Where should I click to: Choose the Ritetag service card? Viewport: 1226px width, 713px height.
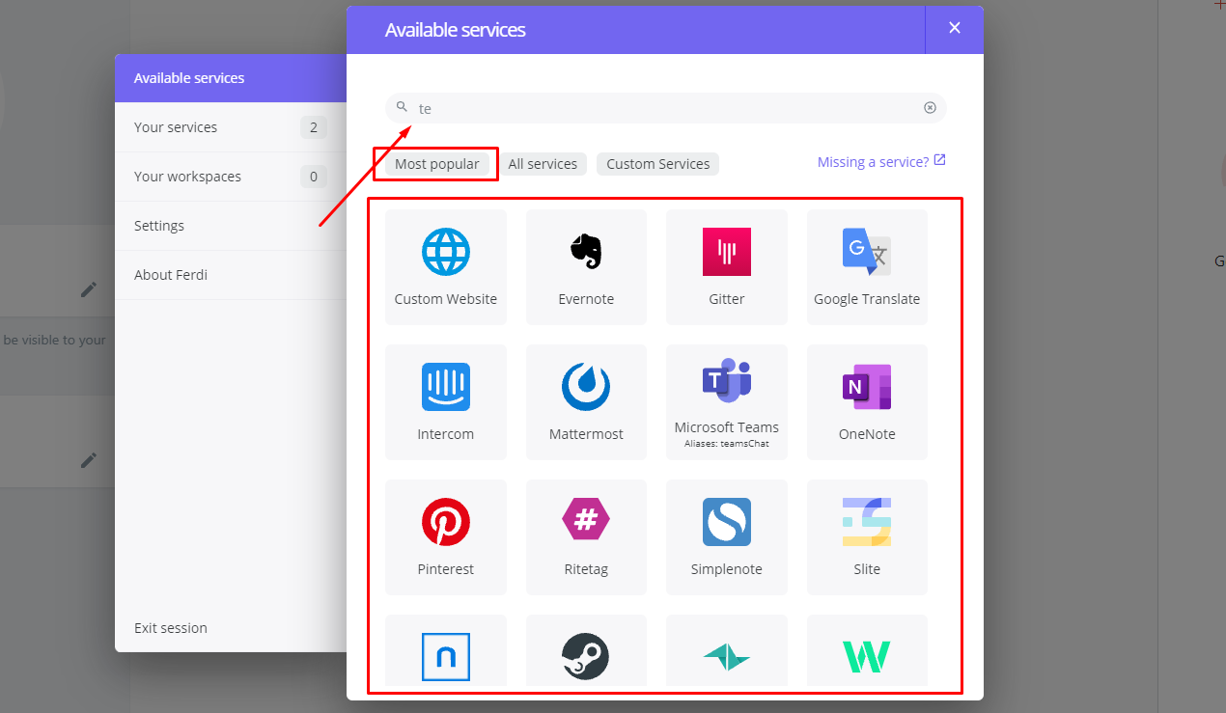(x=586, y=537)
